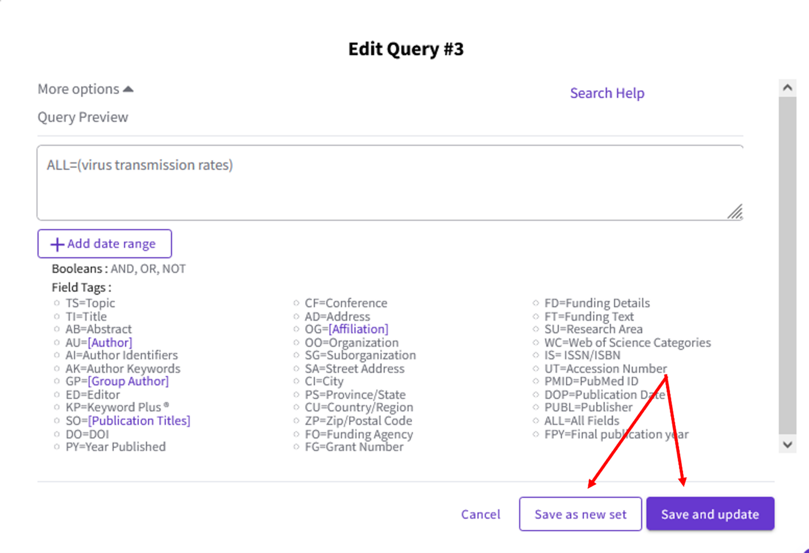Click the ALL=All Fields text
Screen dimensions: 809x553
click(582, 421)
